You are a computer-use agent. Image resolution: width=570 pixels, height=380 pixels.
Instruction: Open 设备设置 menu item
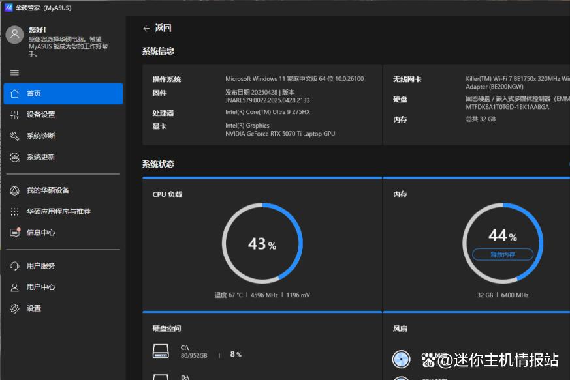point(63,115)
